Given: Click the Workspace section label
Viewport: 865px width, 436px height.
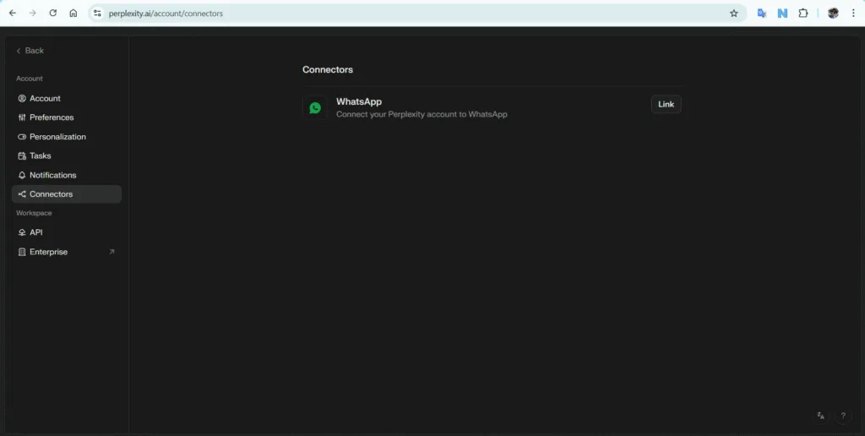Looking at the screenshot, I should click(34, 213).
